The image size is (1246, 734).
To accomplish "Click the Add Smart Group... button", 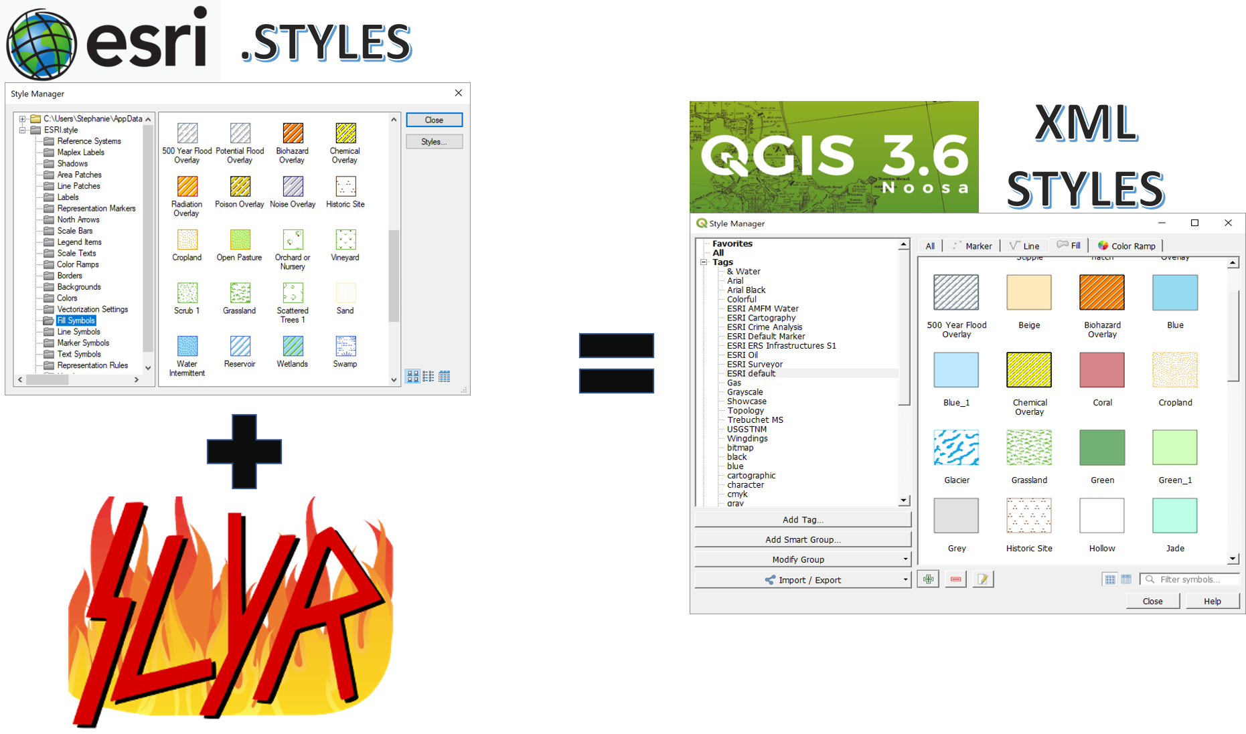I will (x=803, y=540).
